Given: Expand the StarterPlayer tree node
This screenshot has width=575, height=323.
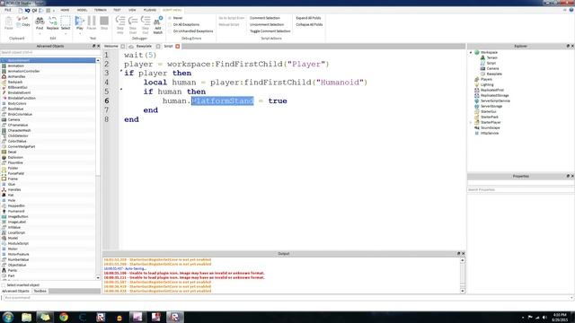Looking at the screenshot, I should click(x=471, y=122).
